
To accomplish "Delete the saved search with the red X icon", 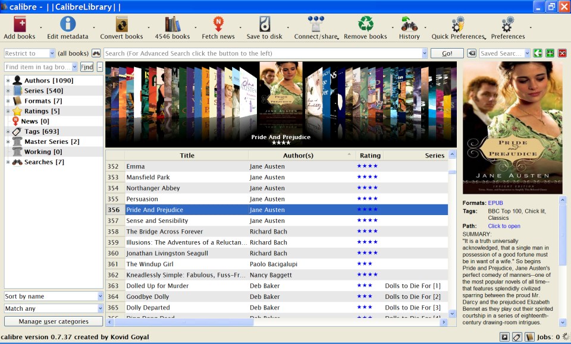I will (562, 53).
